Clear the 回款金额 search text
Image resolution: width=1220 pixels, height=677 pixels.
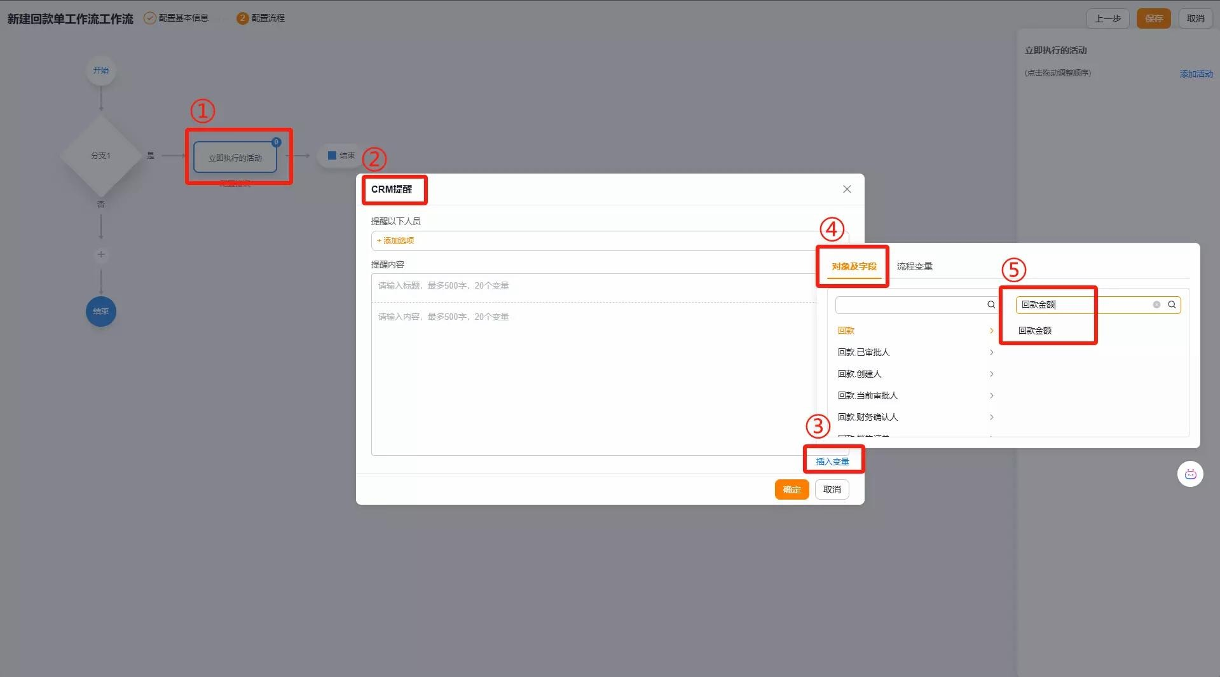(x=1156, y=304)
